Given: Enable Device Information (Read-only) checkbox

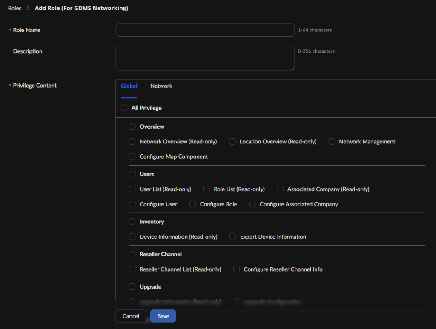Looking at the screenshot, I should click(x=132, y=237).
